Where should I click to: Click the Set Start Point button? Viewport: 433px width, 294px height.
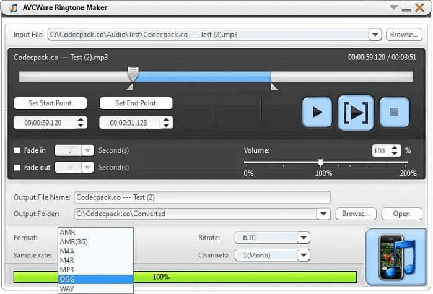click(50, 103)
